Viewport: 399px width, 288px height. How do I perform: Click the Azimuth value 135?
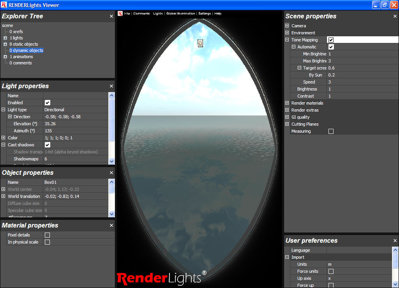[76, 131]
